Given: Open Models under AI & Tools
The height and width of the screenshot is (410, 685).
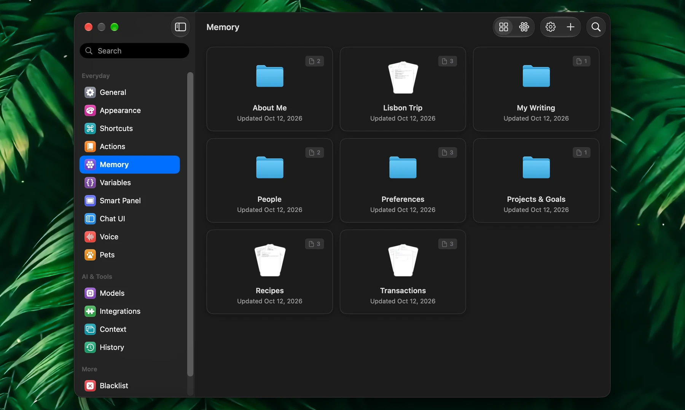Looking at the screenshot, I should (129, 293).
